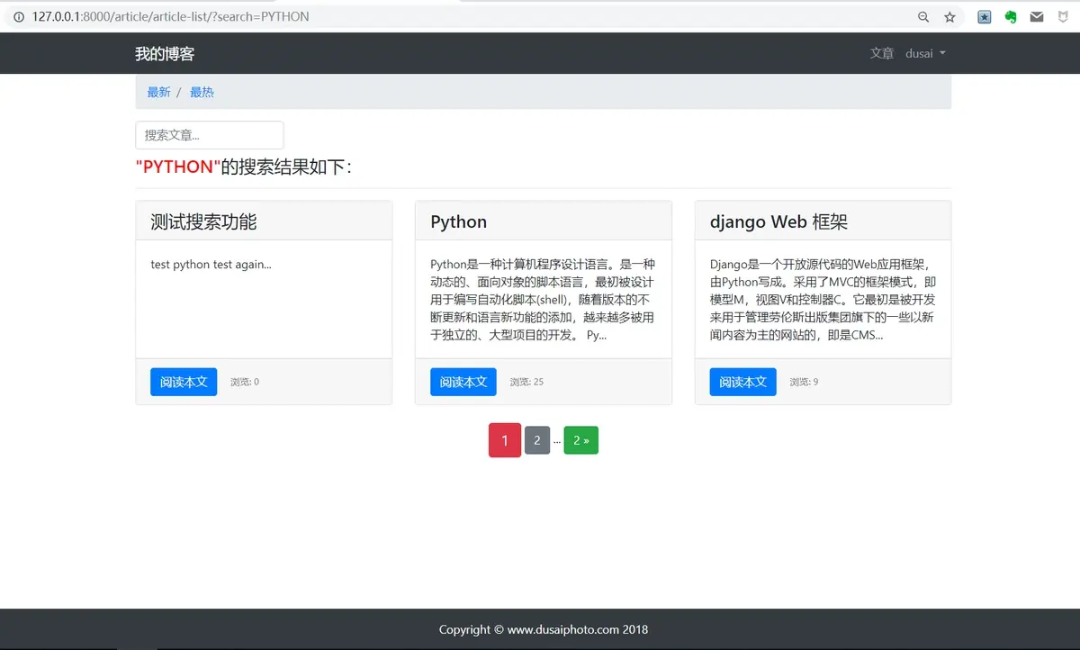Expand the dusai user dropdown
This screenshot has height=650, width=1080.
tap(925, 53)
